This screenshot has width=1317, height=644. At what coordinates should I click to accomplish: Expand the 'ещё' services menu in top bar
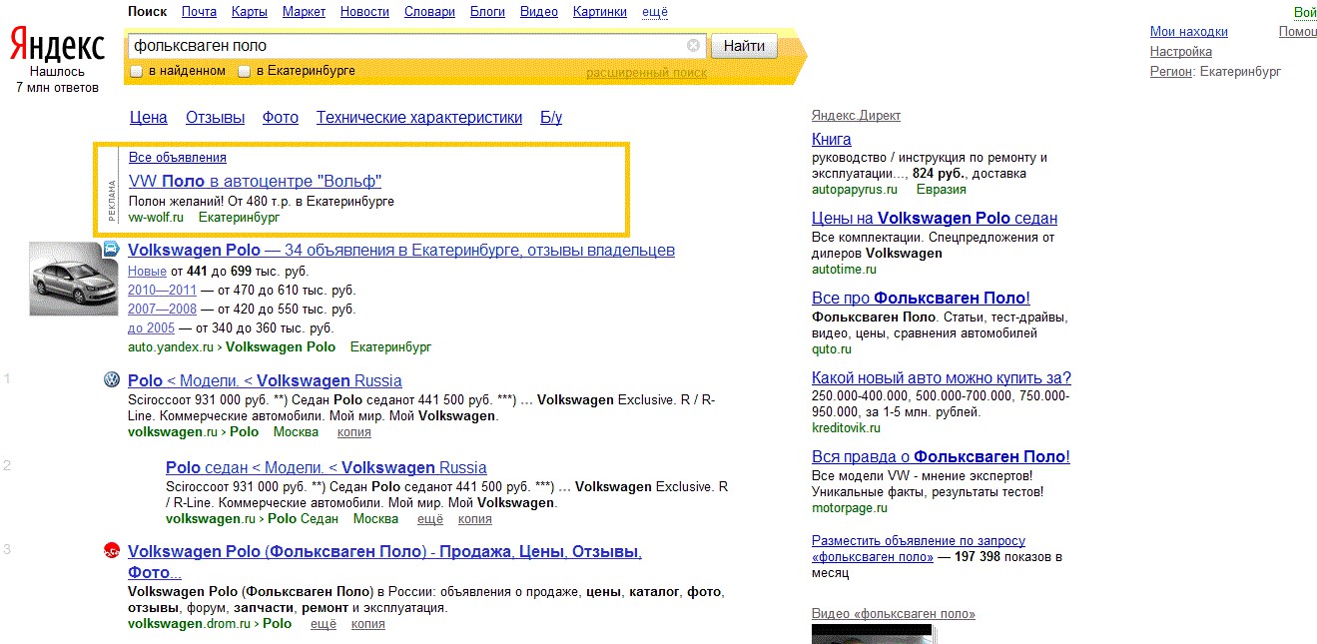[x=655, y=12]
